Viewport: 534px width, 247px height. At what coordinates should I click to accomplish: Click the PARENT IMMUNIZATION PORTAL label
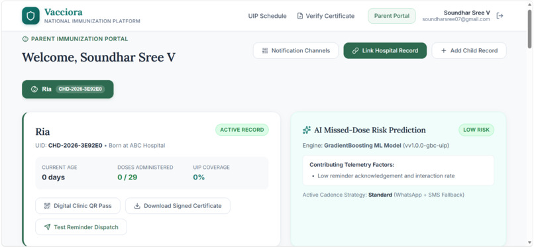point(80,39)
